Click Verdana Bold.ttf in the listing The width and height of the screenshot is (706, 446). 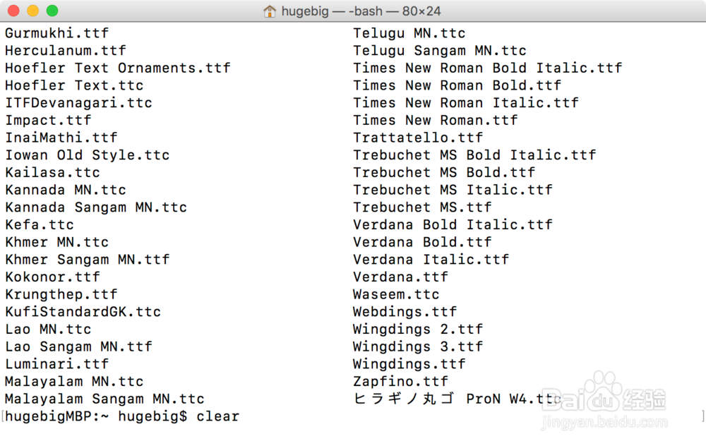422,242
